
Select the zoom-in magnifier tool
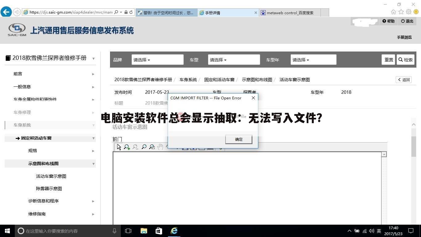tap(127, 147)
